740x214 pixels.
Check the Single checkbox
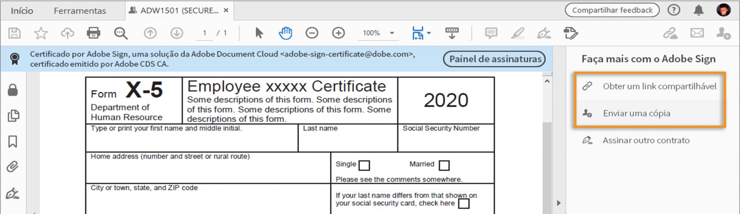364,165
